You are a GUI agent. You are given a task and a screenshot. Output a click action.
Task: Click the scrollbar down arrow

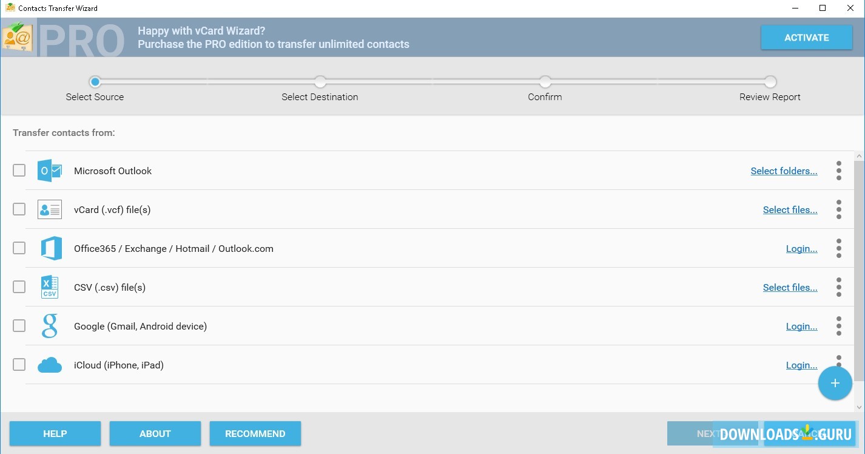coord(859,407)
